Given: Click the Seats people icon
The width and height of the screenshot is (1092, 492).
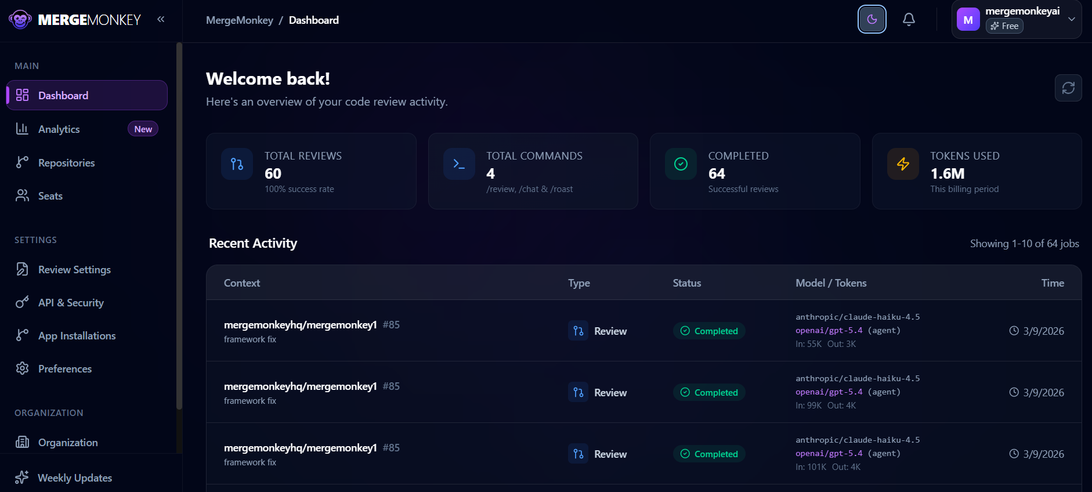Looking at the screenshot, I should [22, 196].
